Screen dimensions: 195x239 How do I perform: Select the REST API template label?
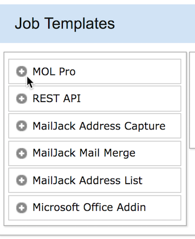pos(56,99)
